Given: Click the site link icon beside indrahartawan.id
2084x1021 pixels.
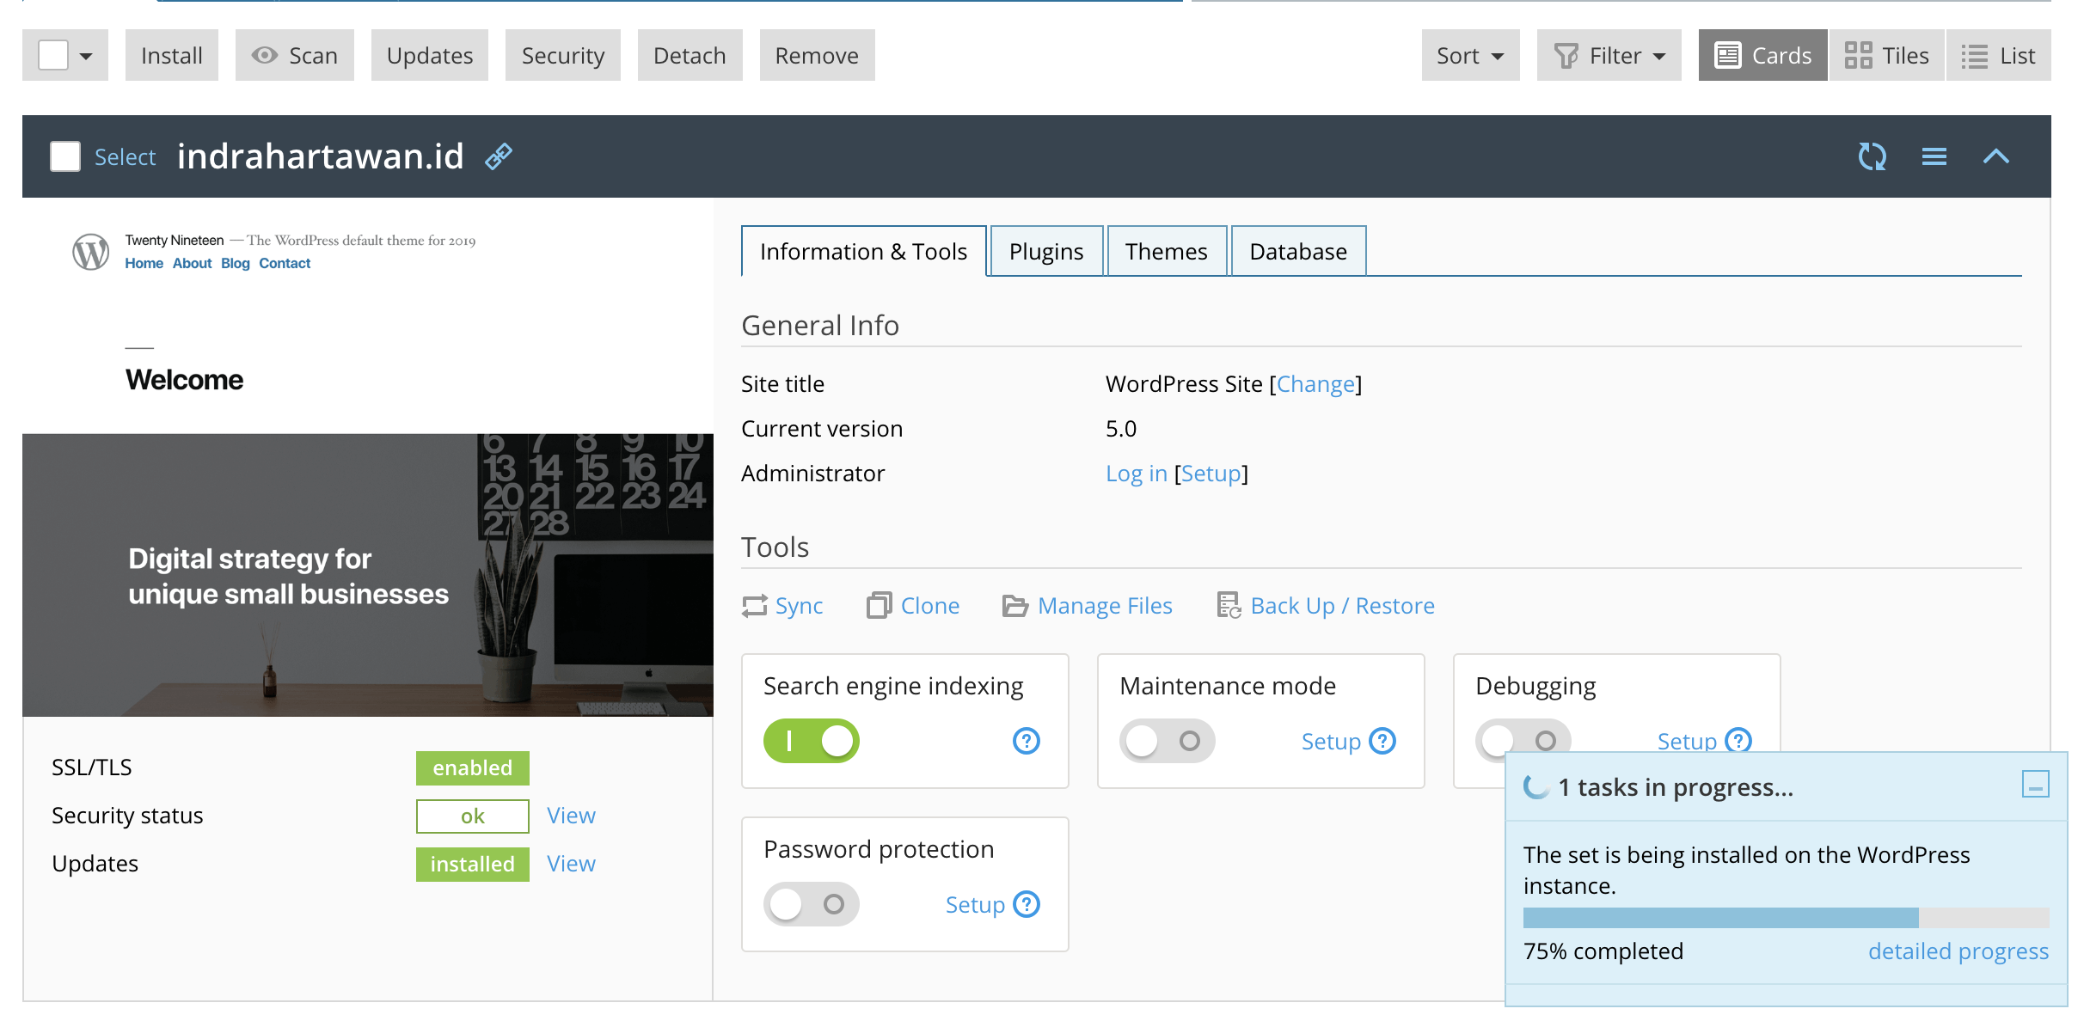Looking at the screenshot, I should pos(499,156).
